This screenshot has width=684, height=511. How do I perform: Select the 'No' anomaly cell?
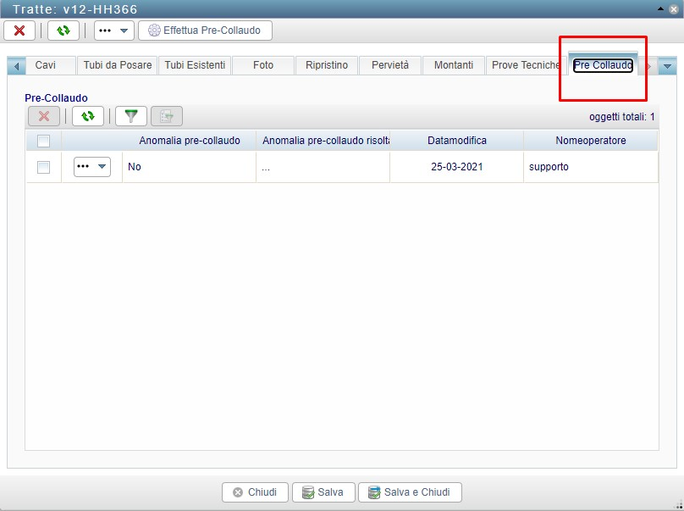[190, 167]
